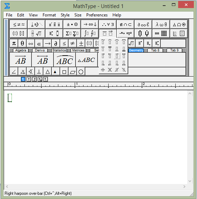197x199 pixels.
Task: Select relational-aligned tab stop
Action: pos(40,79)
